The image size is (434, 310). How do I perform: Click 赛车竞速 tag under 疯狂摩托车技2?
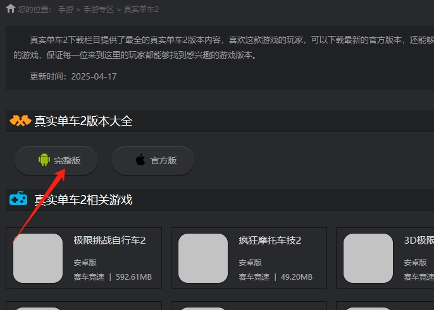(254, 277)
